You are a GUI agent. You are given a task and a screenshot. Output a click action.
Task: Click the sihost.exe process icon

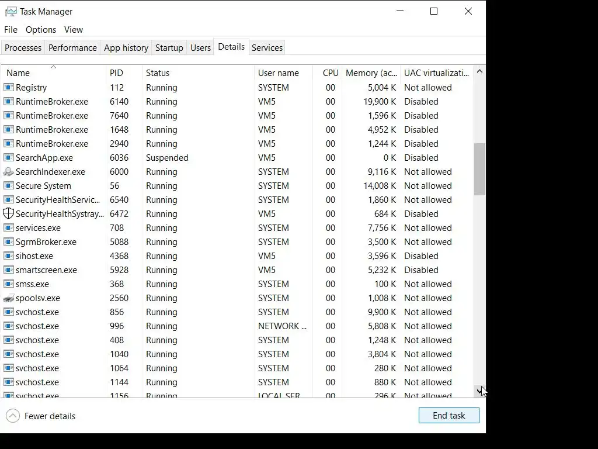[x=9, y=256]
